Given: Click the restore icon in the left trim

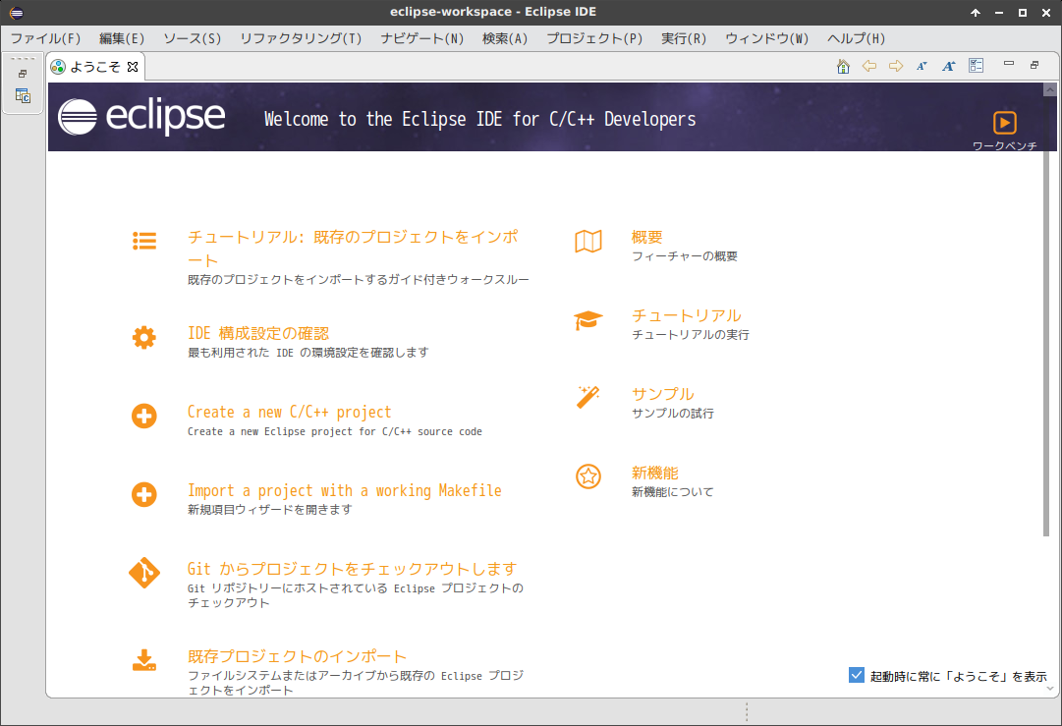Looking at the screenshot, I should (23, 74).
